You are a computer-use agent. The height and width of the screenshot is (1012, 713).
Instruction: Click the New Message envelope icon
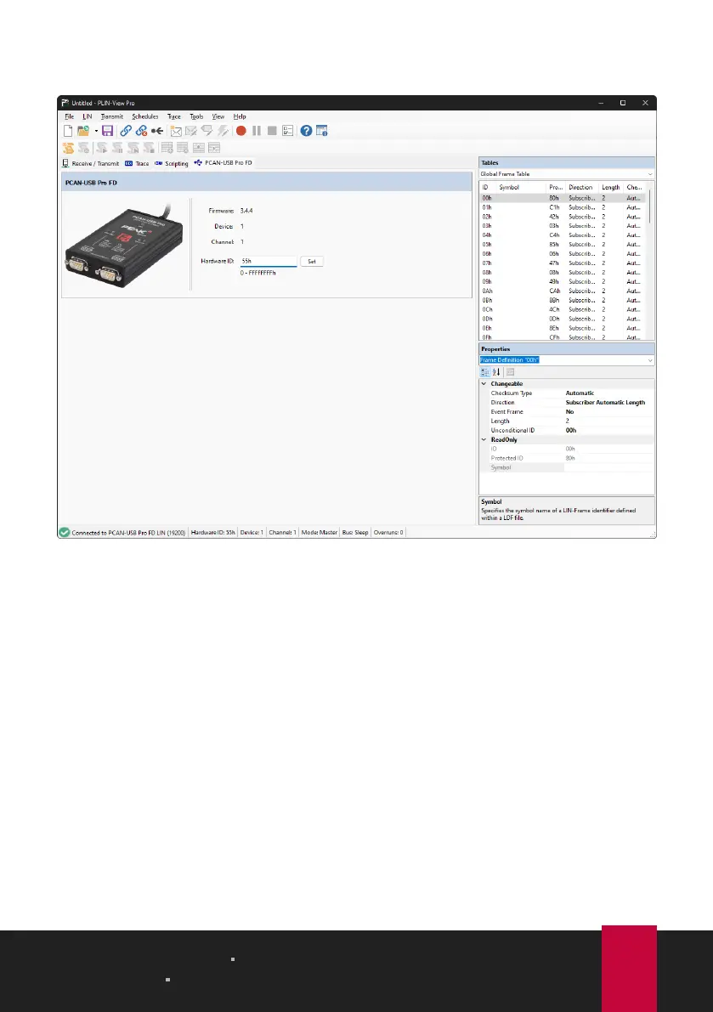176,131
